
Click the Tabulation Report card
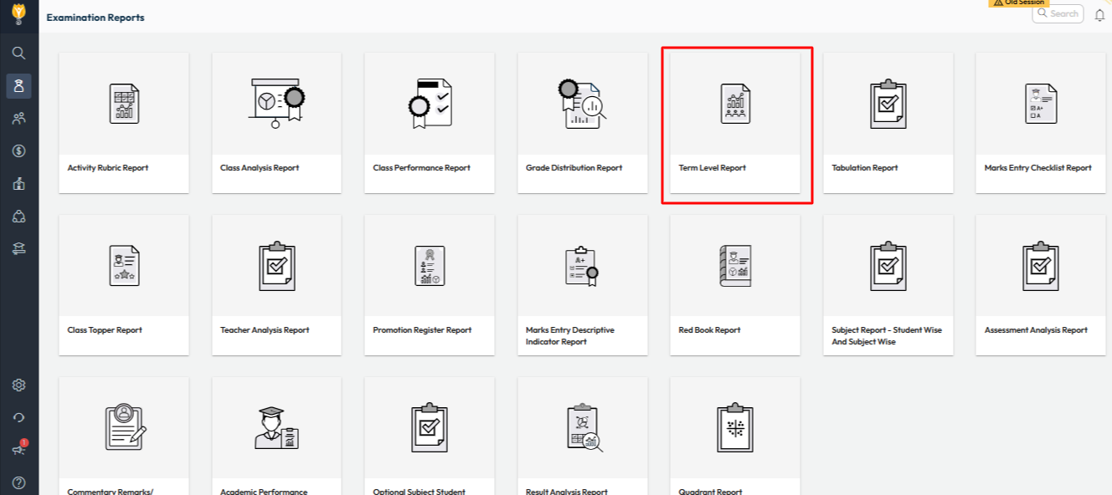pyautogui.click(x=888, y=123)
